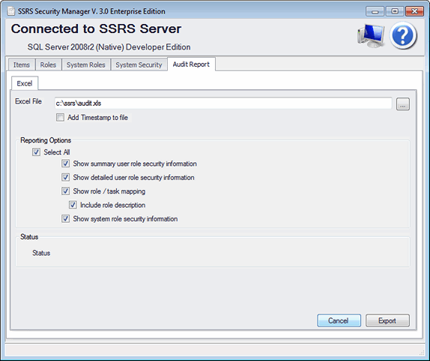
Task: Click the Export button
Action: coord(387,320)
